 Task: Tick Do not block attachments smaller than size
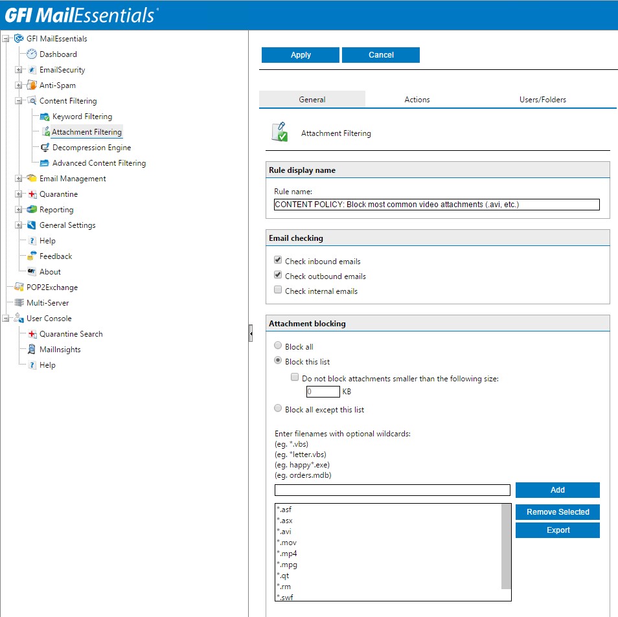[x=295, y=377]
